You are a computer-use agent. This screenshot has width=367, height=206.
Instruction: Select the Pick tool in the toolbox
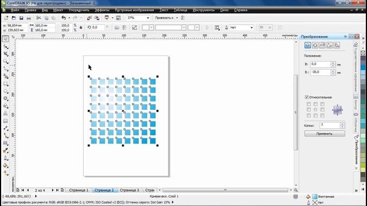point(6,39)
